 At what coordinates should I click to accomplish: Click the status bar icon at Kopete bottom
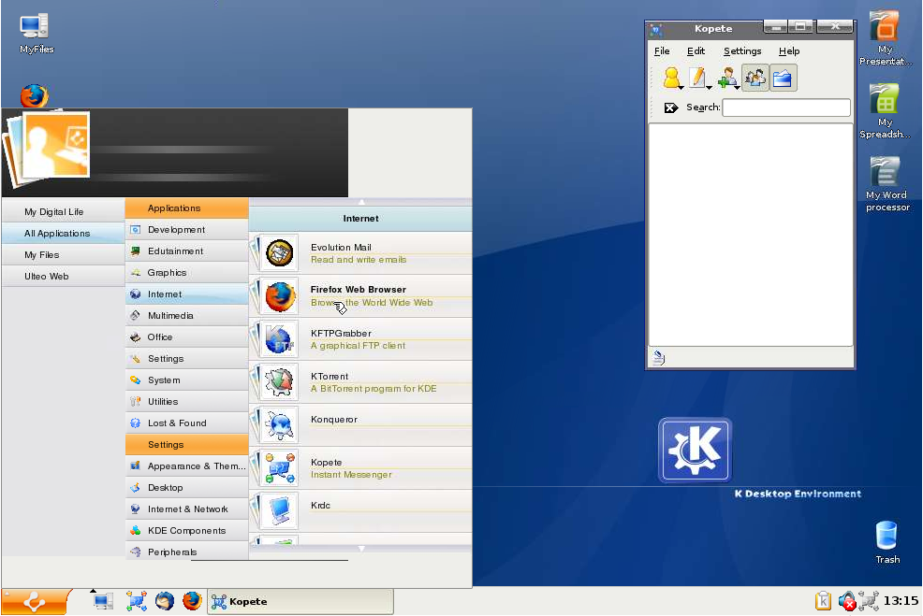click(659, 357)
